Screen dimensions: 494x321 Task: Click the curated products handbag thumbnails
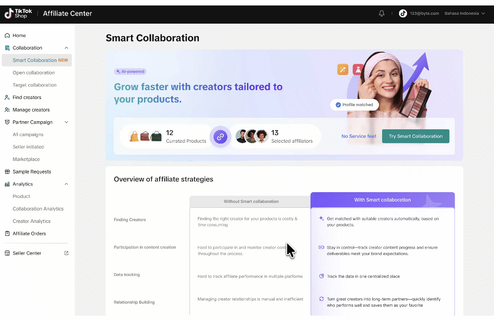pyautogui.click(x=145, y=136)
